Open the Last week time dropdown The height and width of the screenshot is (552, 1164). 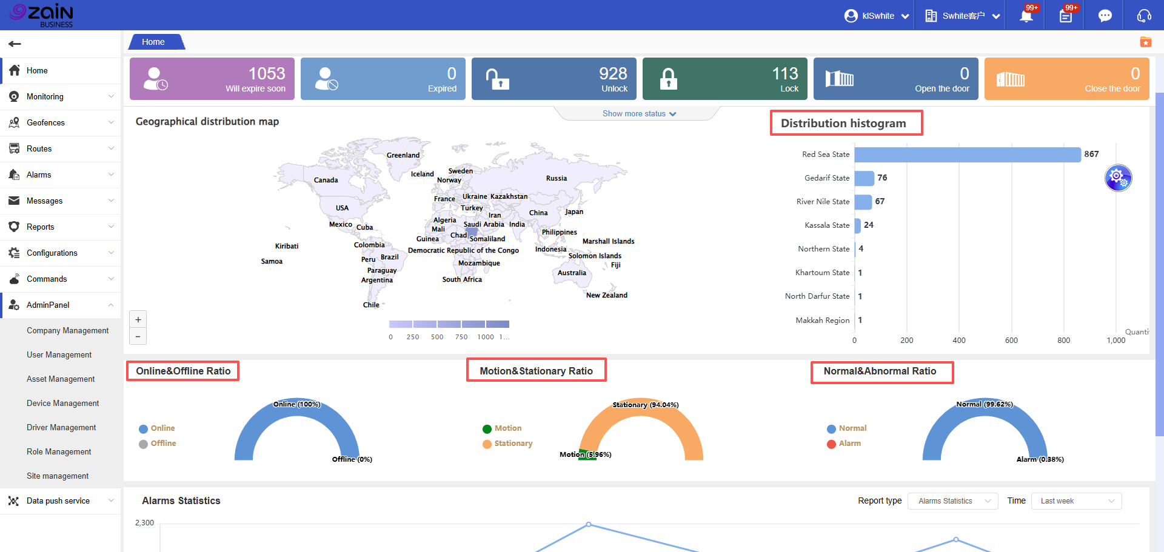click(1076, 501)
